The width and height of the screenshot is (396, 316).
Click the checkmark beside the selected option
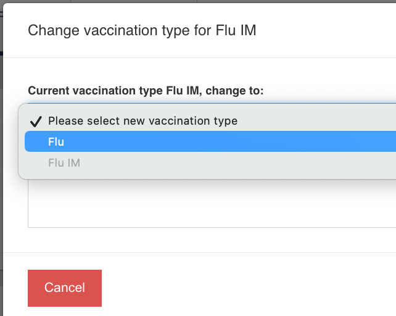click(35, 121)
